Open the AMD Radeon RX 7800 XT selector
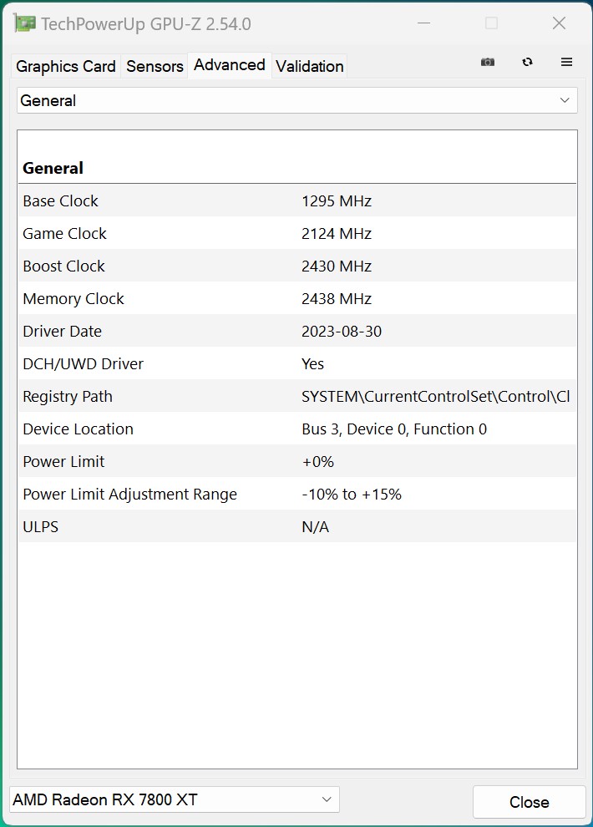The width and height of the screenshot is (593, 827). 174,799
